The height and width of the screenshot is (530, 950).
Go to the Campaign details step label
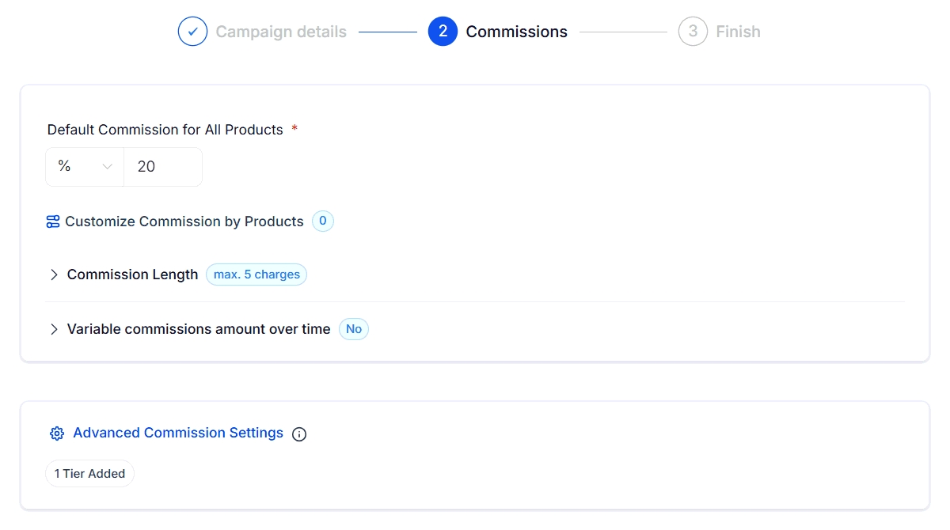[x=281, y=32]
